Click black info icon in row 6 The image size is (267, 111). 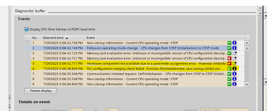[x=235, y=69]
